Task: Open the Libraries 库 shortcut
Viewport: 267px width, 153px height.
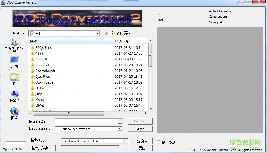Action: click(x=14, y=79)
